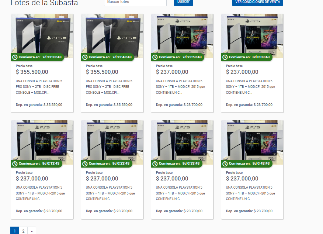The image size is (323, 234).
Task: Click clock icon on 7d 23:43:43 countdown
Action: (85, 57)
